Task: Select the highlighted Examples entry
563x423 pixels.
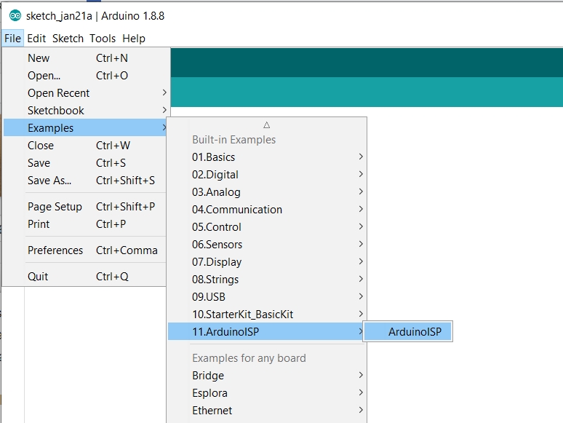Action: 86,127
